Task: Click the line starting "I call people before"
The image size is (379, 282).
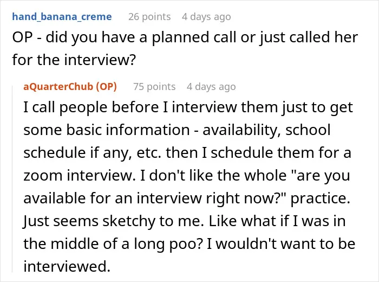Action: click(188, 107)
